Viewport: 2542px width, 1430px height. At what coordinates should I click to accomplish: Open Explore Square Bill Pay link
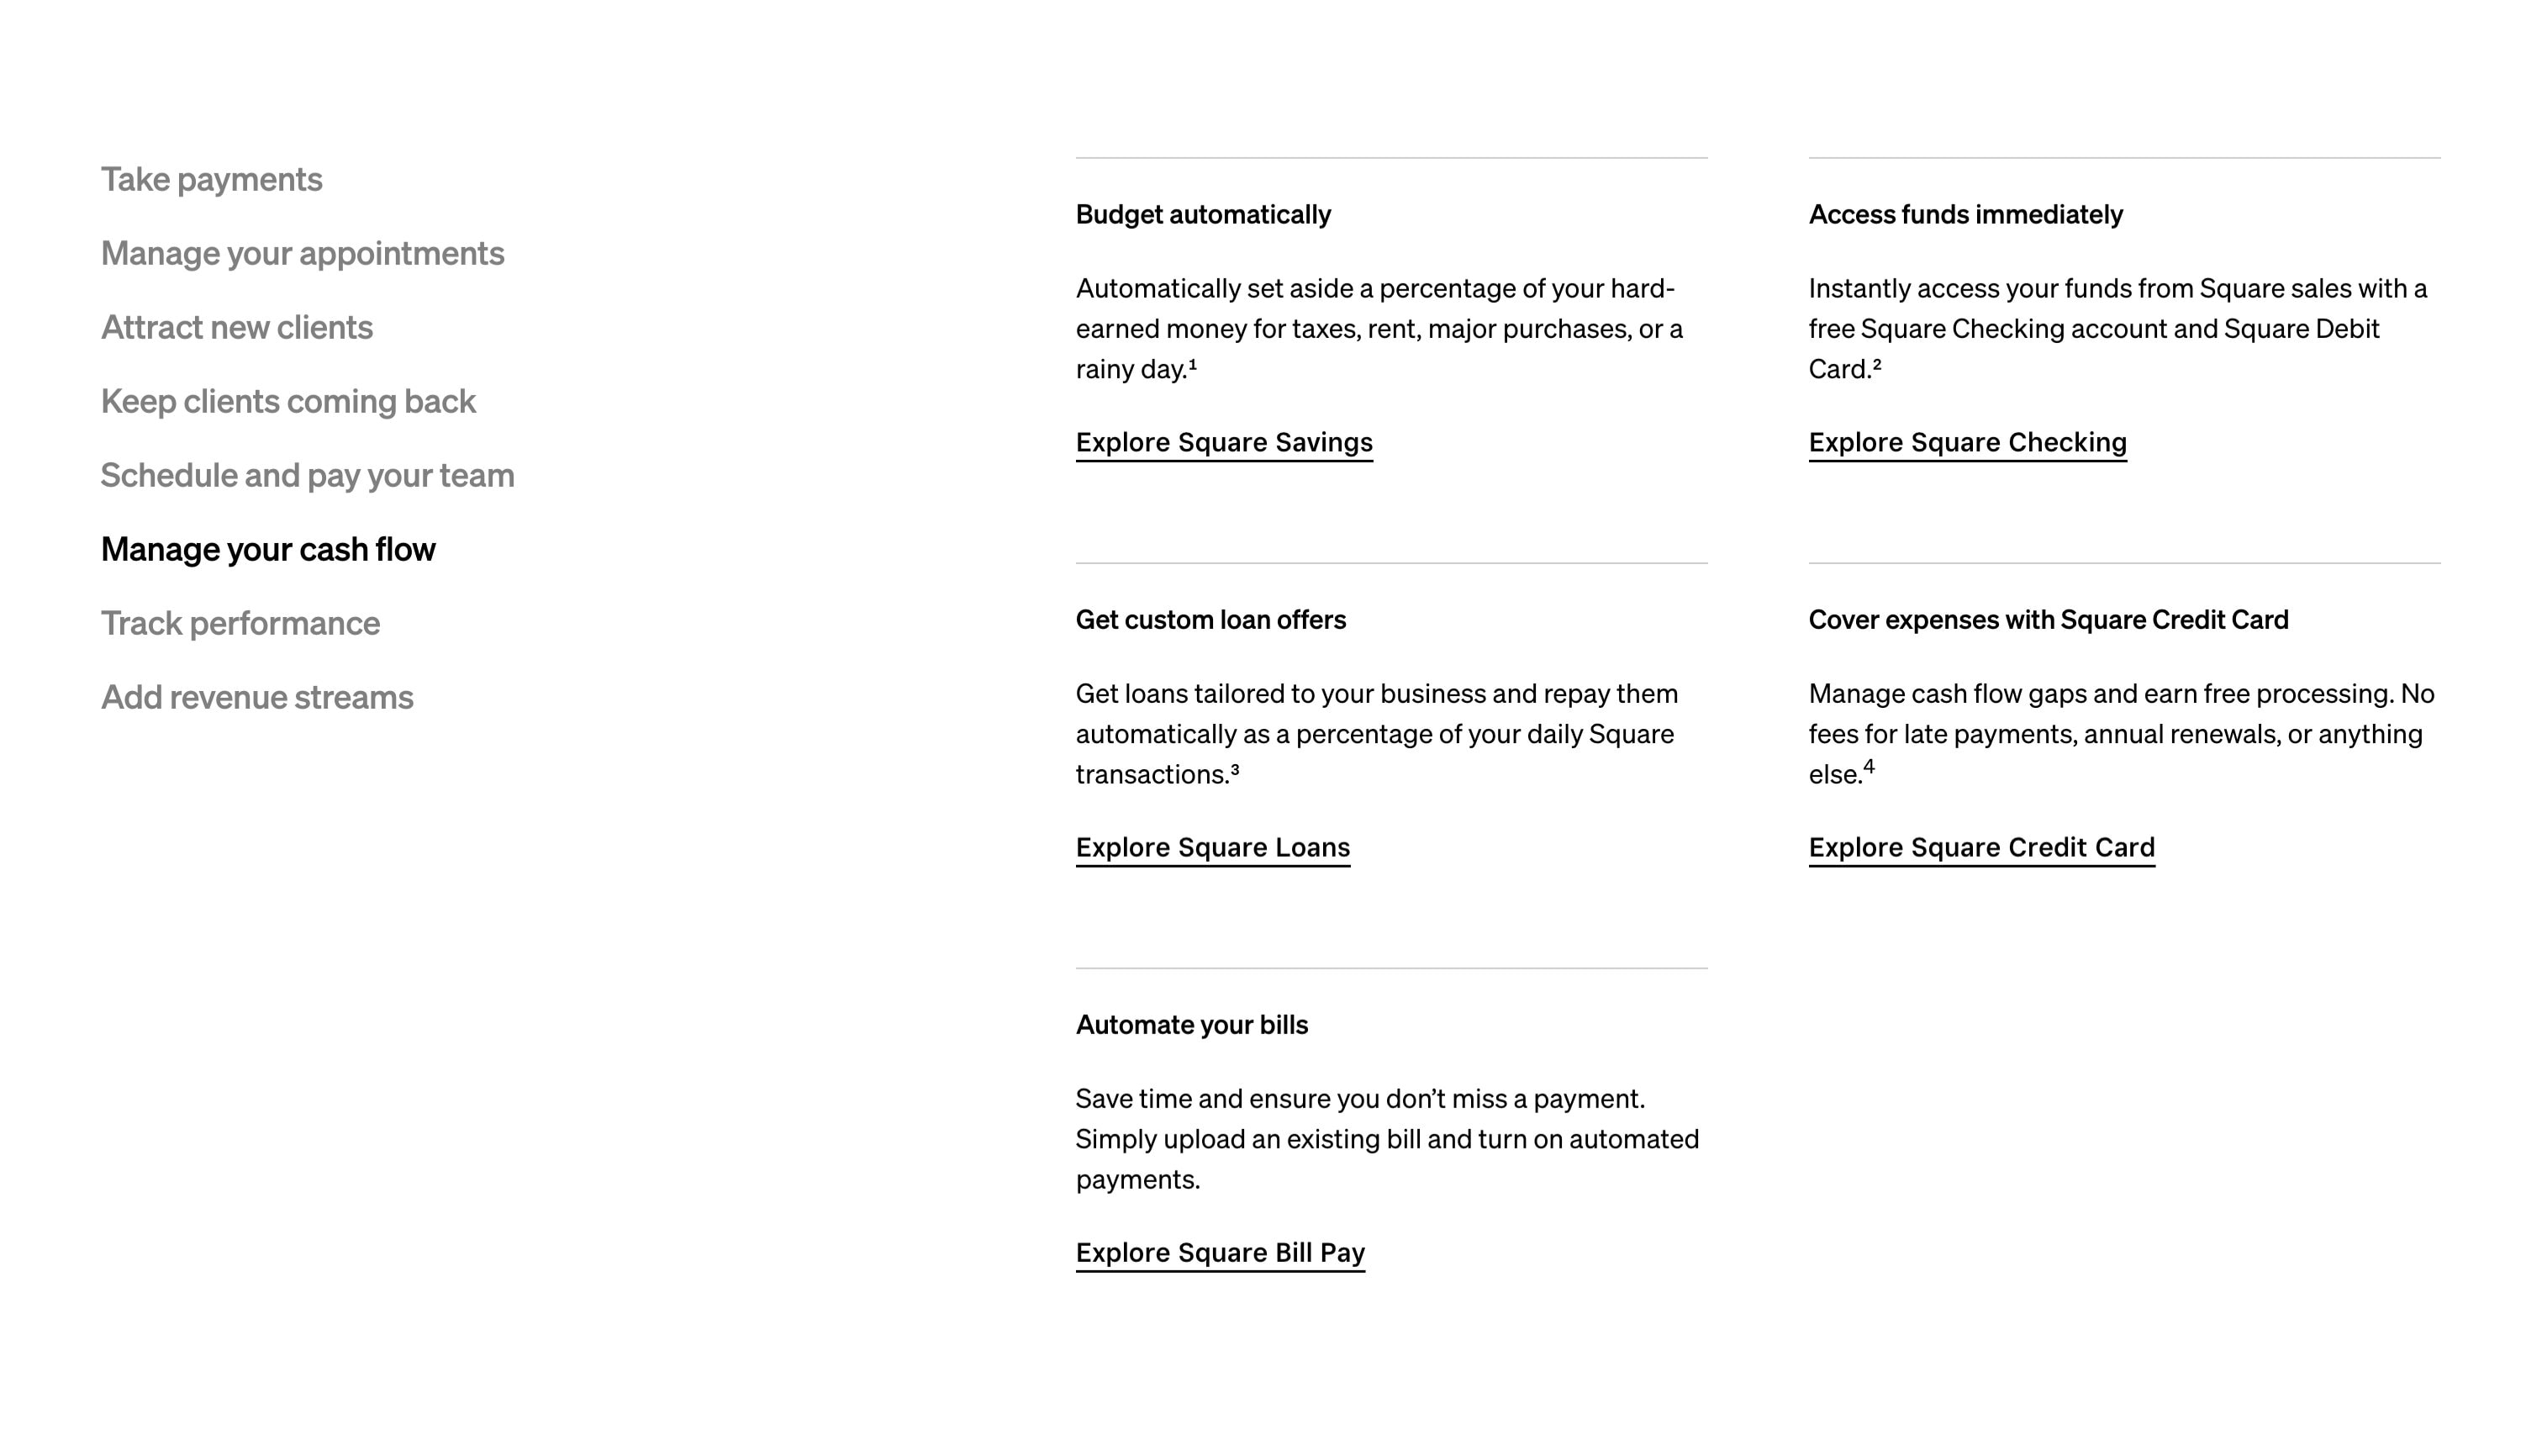1220,1253
